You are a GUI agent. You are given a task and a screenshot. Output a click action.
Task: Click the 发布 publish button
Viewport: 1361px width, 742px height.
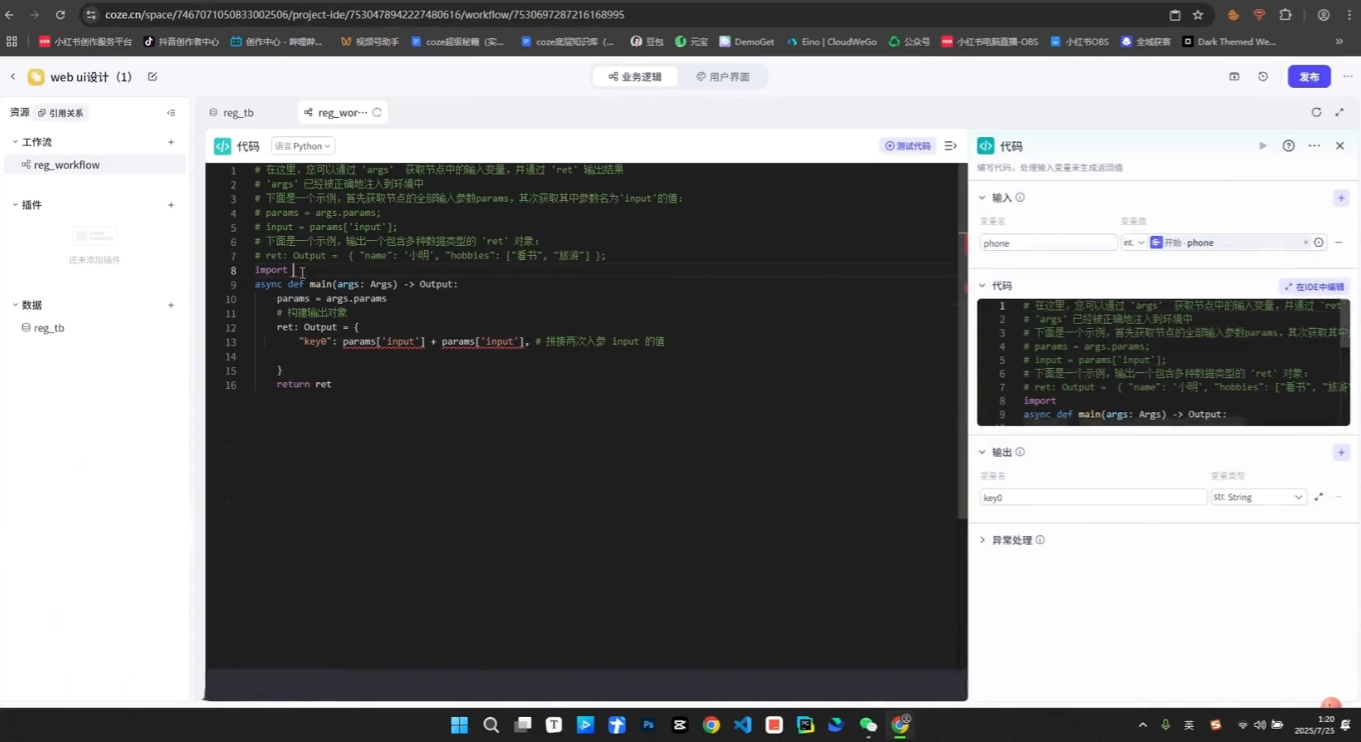coord(1308,77)
